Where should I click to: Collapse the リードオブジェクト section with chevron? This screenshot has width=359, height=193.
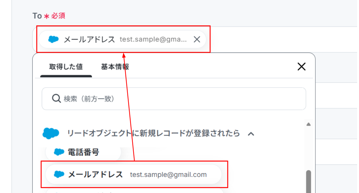click(x=251, y=134)
